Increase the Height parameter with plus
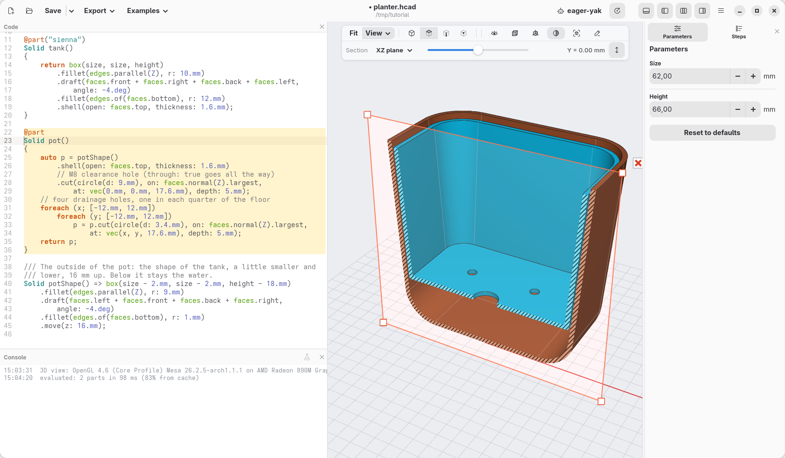The height and width of the screenshot is (458, 785). pyautogui.click(x=753, y=109)
